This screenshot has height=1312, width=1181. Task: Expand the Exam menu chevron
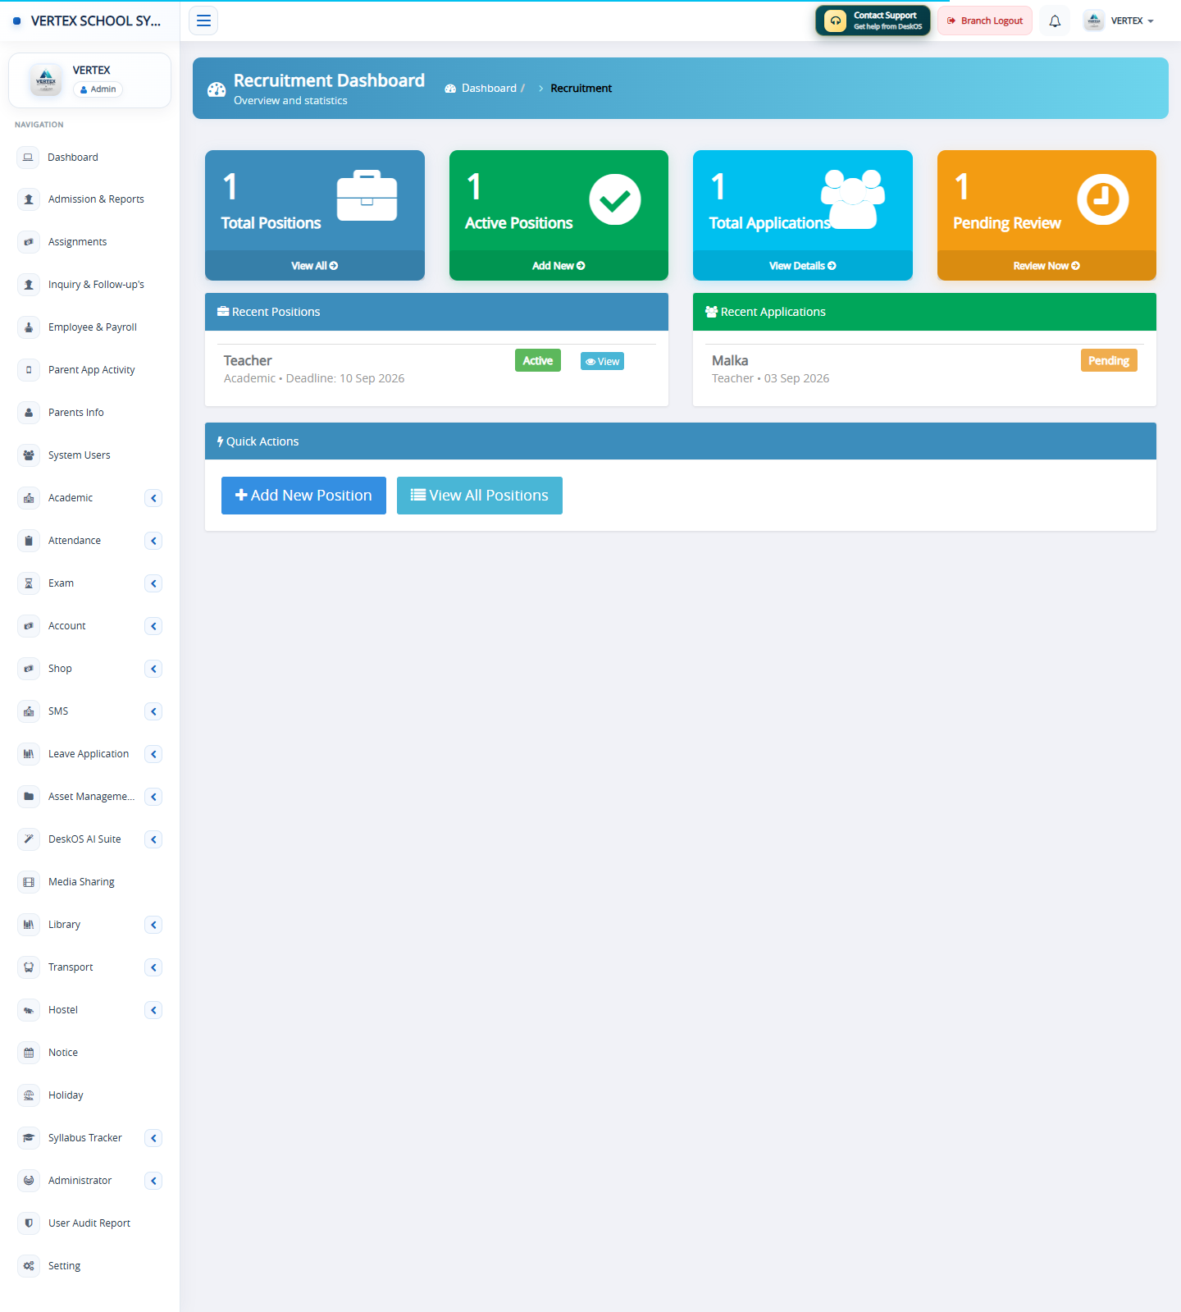coord(153,583)
